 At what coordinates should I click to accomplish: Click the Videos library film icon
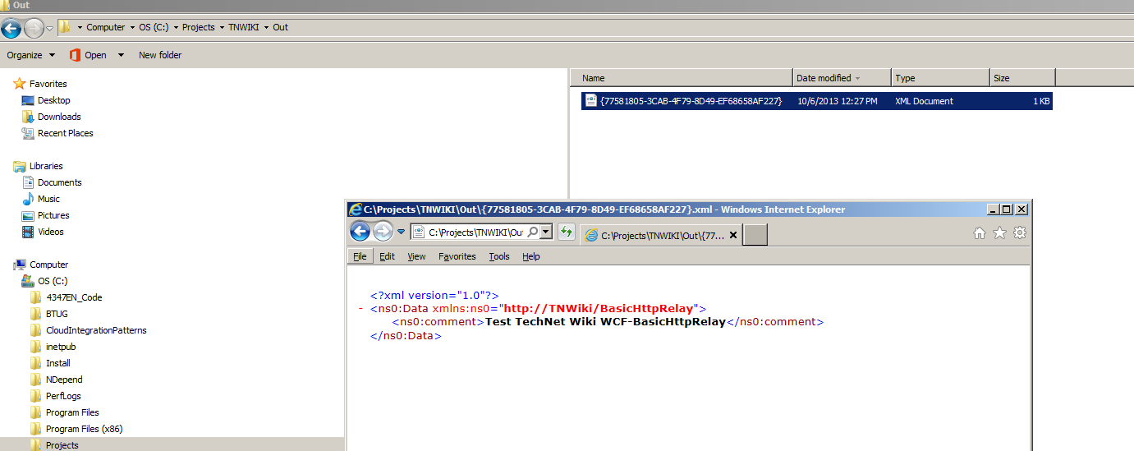pyautogui.click(x=28, y=232)
